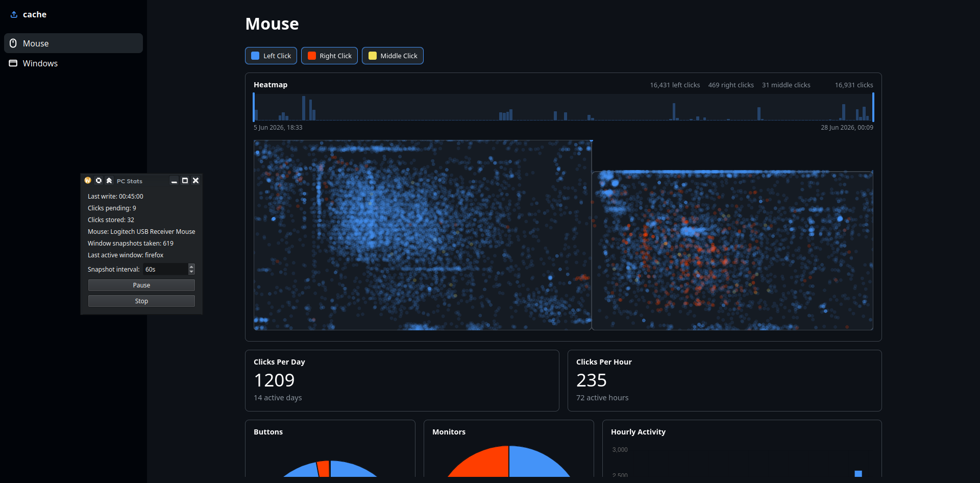Click the "5 Jun 2026, 18:33" start date
The height and width of the screenshot is (483, 980).
point(278,128)
